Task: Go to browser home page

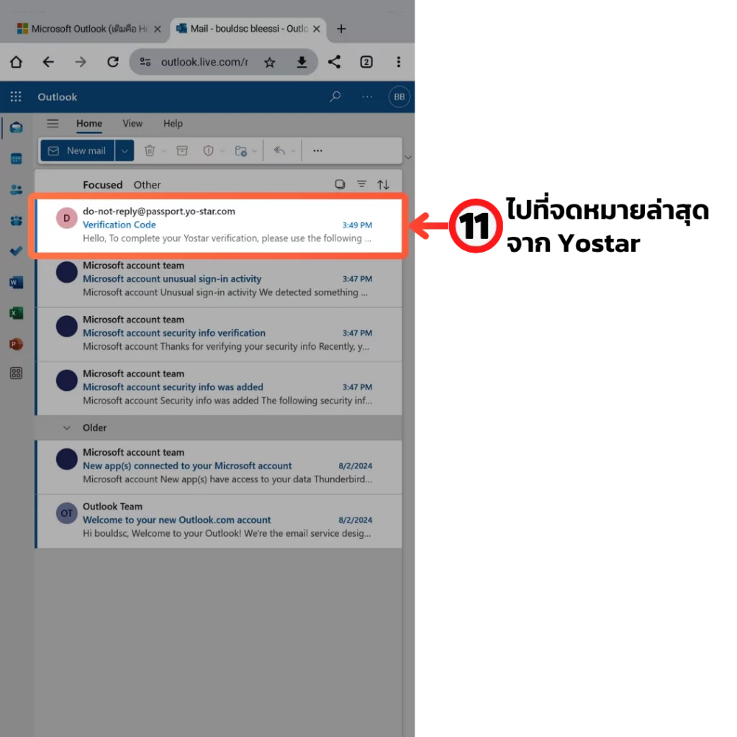Action: (16, 62)
